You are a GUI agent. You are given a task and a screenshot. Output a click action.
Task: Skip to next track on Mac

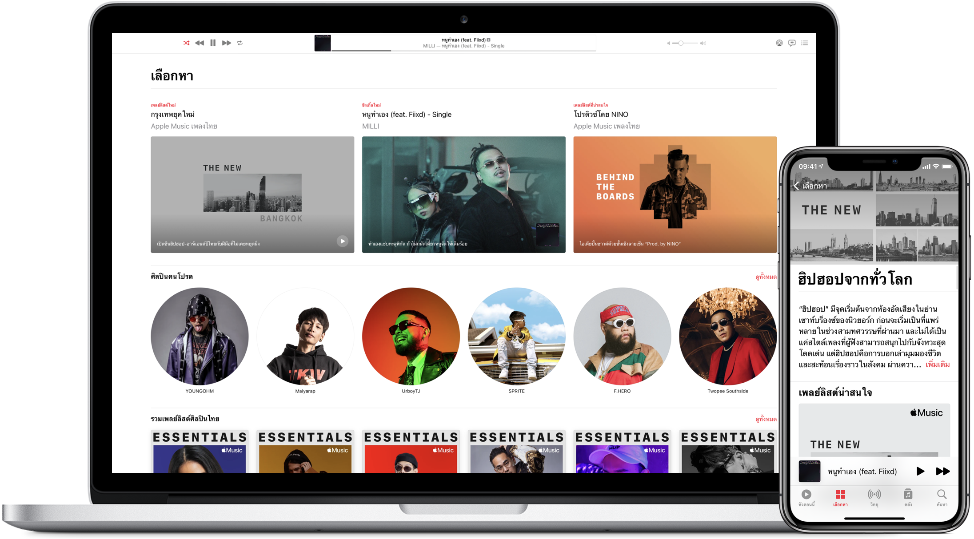pos(227,43)
